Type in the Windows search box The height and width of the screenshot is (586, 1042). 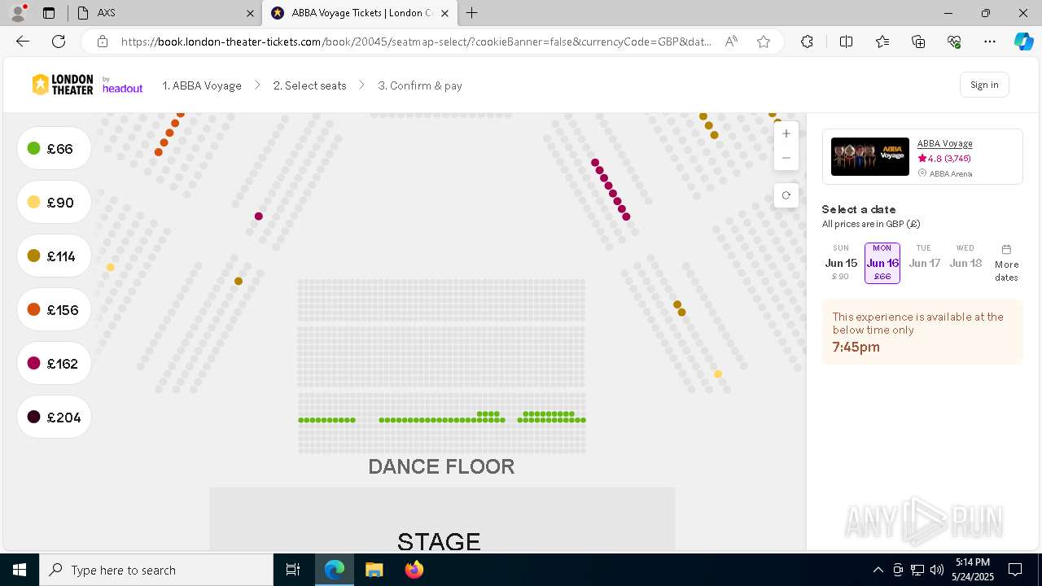pyautogui.click(x=156, y=570)
